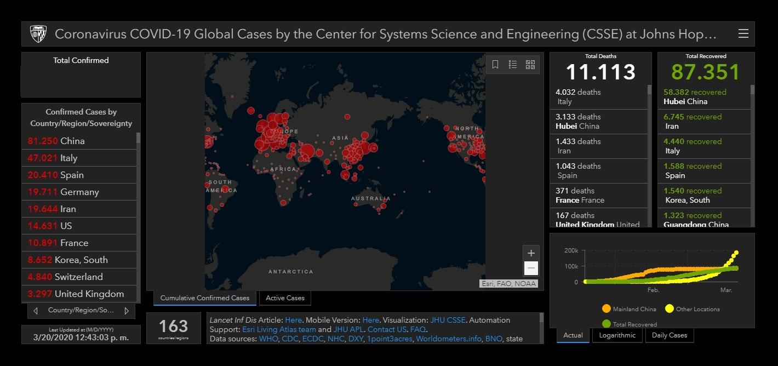Switch to Active Cases map tab
The height and width of the screenshot is (366, 778).
(x=285, y=298)
